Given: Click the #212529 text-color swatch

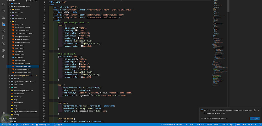Looking at the screenshot, I should coord(80,33).
